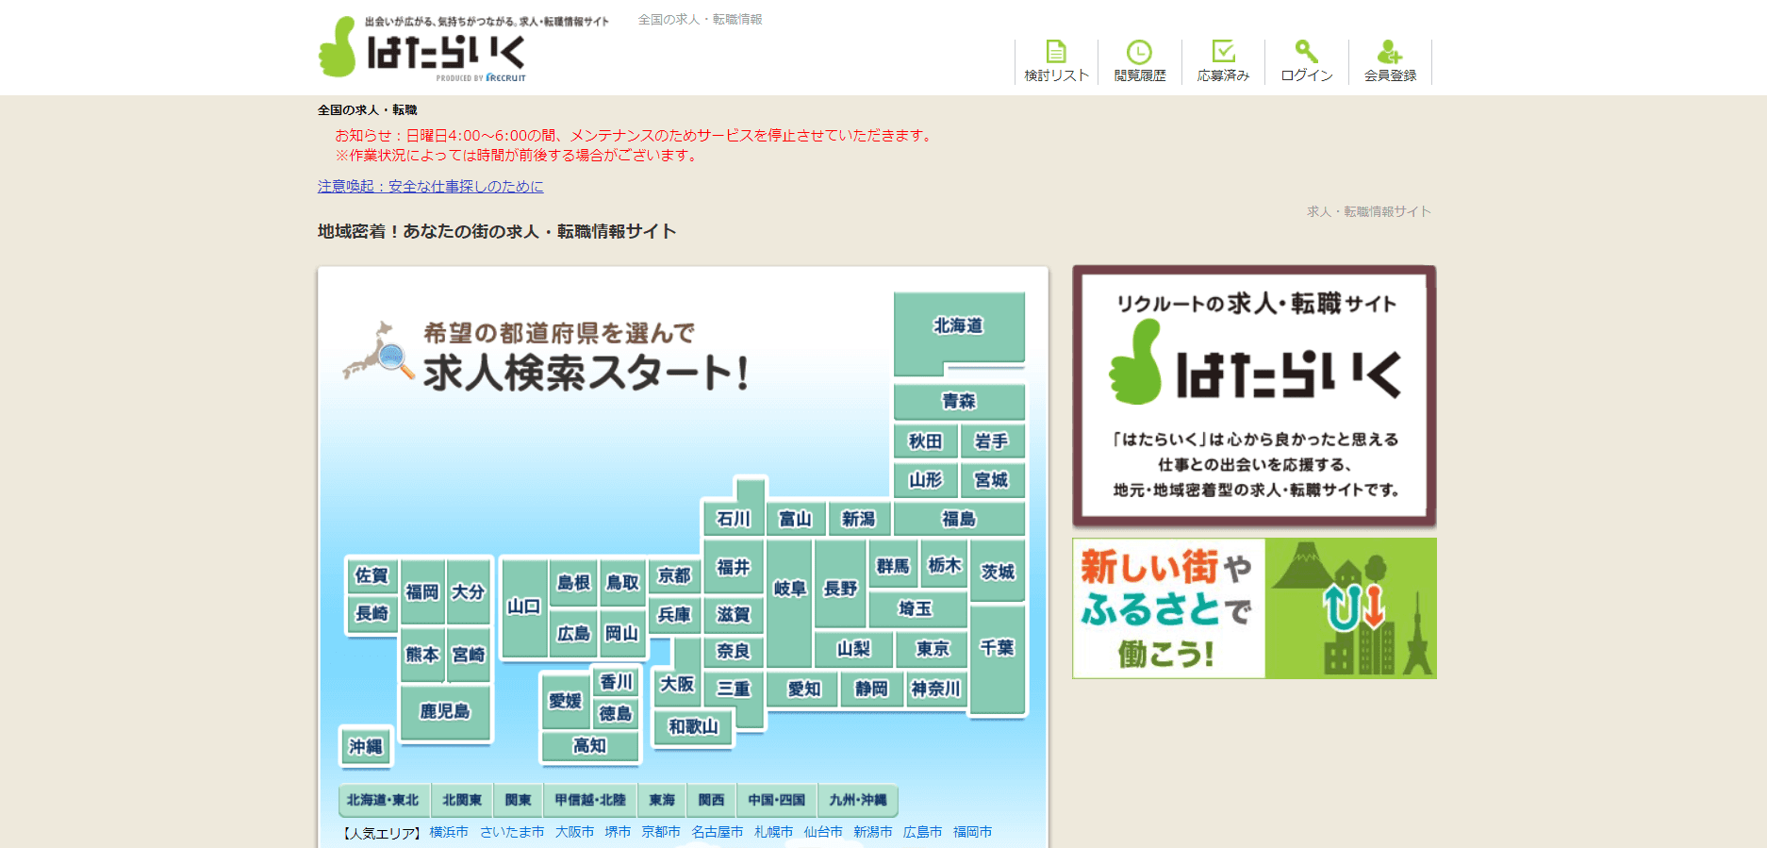Viewport: 1767px width, 848px height.
Task: Select the 関西 region tab
Action: point(711,800)
